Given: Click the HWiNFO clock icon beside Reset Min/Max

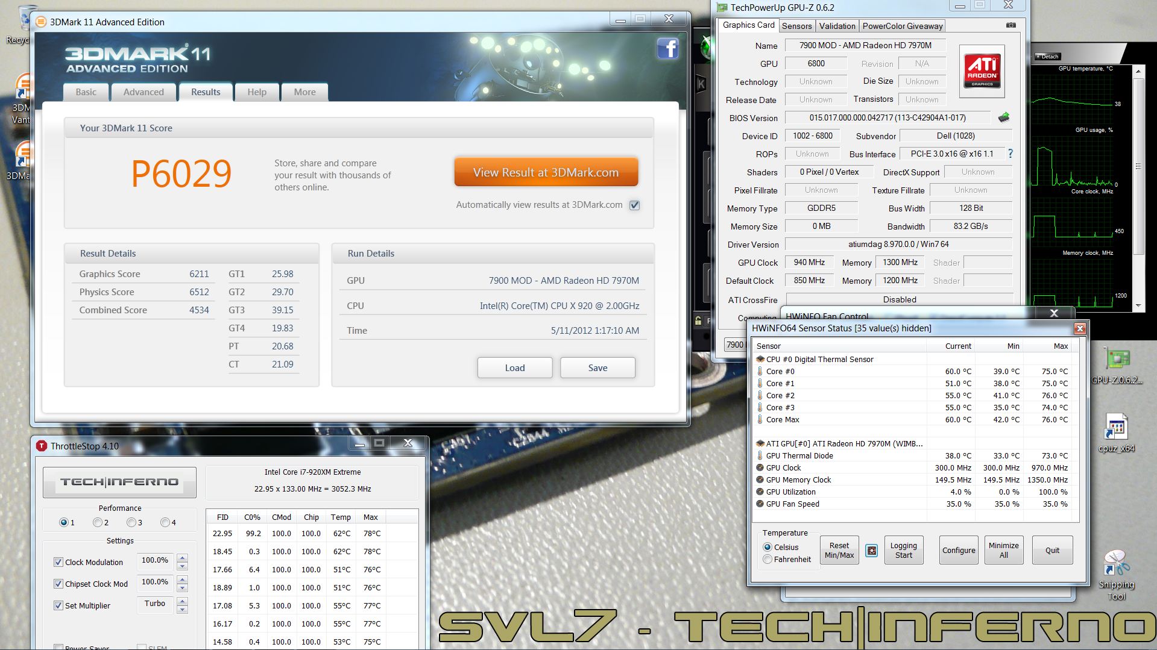Looking at the screenshot, I should click(871, 550).
